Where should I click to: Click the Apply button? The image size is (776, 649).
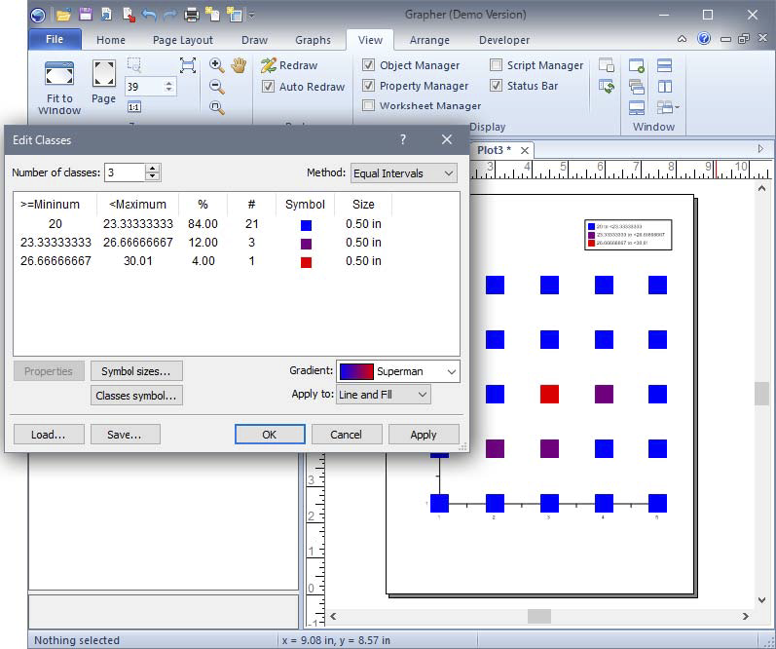[424, 435]
